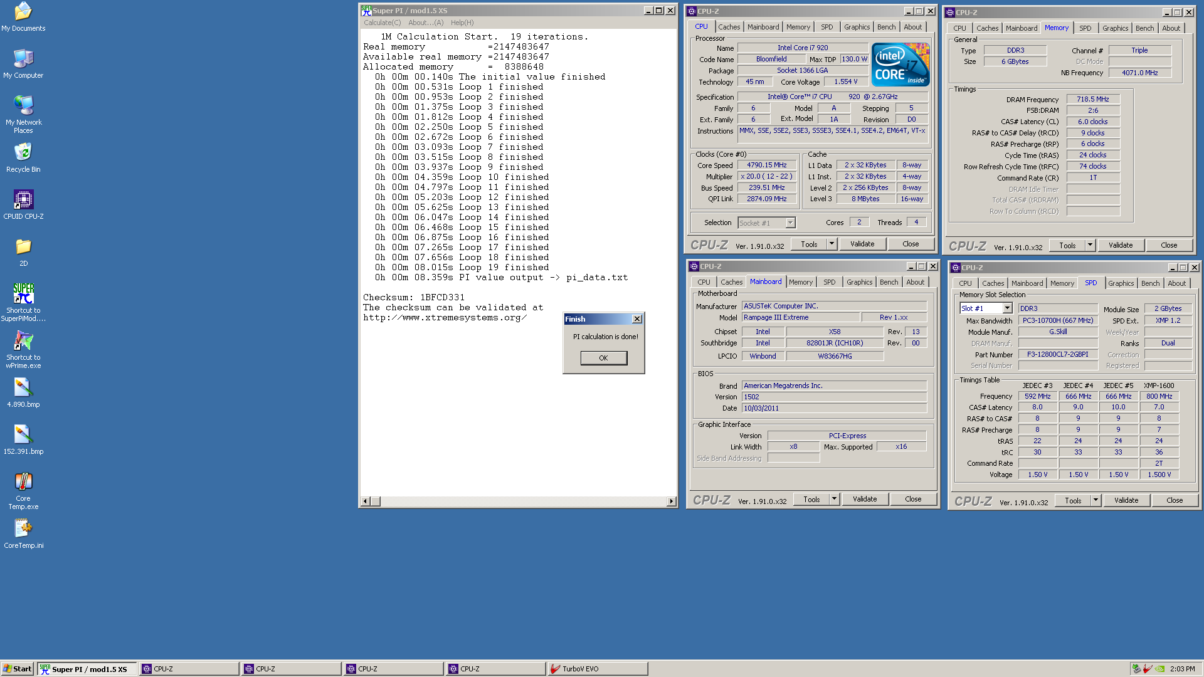Click the xtremesystems.org URL text
Image resolution: width=1204 pixels, height=677 pixels.
click(445, 318)
